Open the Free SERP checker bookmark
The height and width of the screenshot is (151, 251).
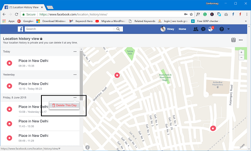[x=206, y=21]
